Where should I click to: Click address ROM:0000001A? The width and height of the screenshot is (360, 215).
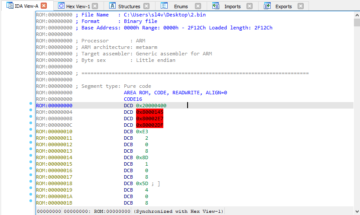pyautogui.click(x=54, y=196)
